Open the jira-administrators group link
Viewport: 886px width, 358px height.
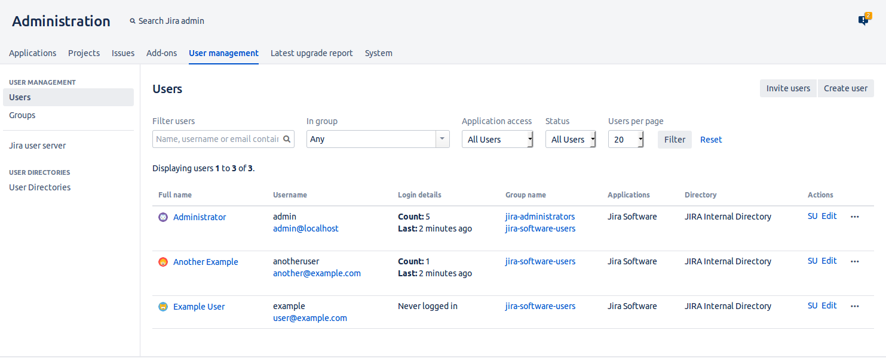[540, 217]
